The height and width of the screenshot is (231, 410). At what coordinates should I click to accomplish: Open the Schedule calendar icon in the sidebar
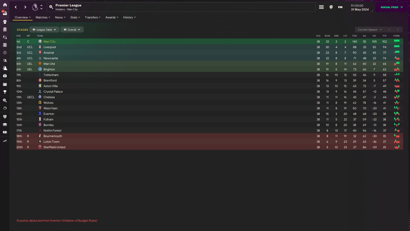5,84
